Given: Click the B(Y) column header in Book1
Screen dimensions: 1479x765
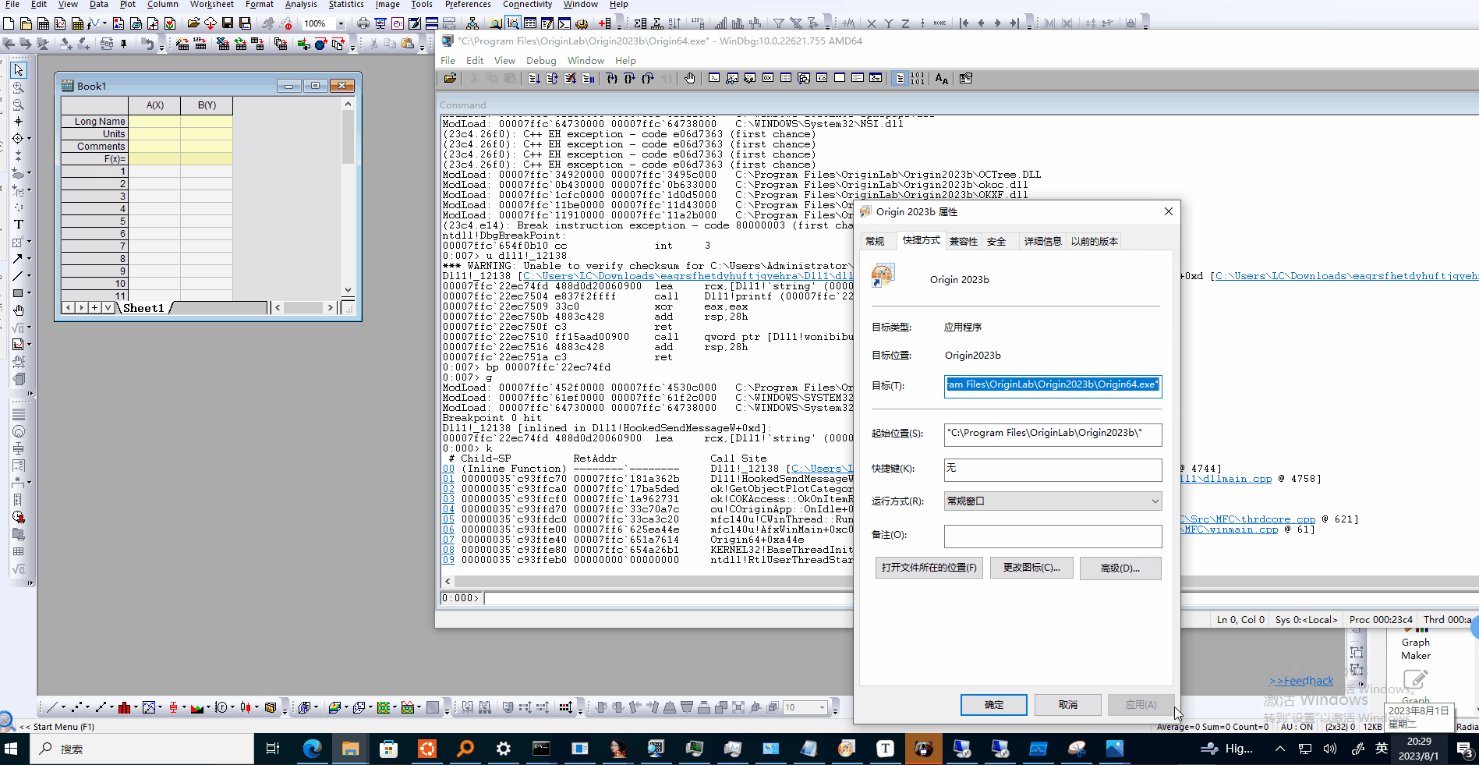Looking at the screenshot, I should click(207, 105).
